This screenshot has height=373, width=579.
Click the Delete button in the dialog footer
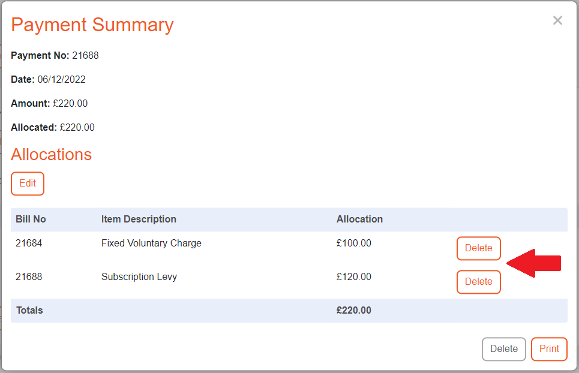(x=503, y=348)
